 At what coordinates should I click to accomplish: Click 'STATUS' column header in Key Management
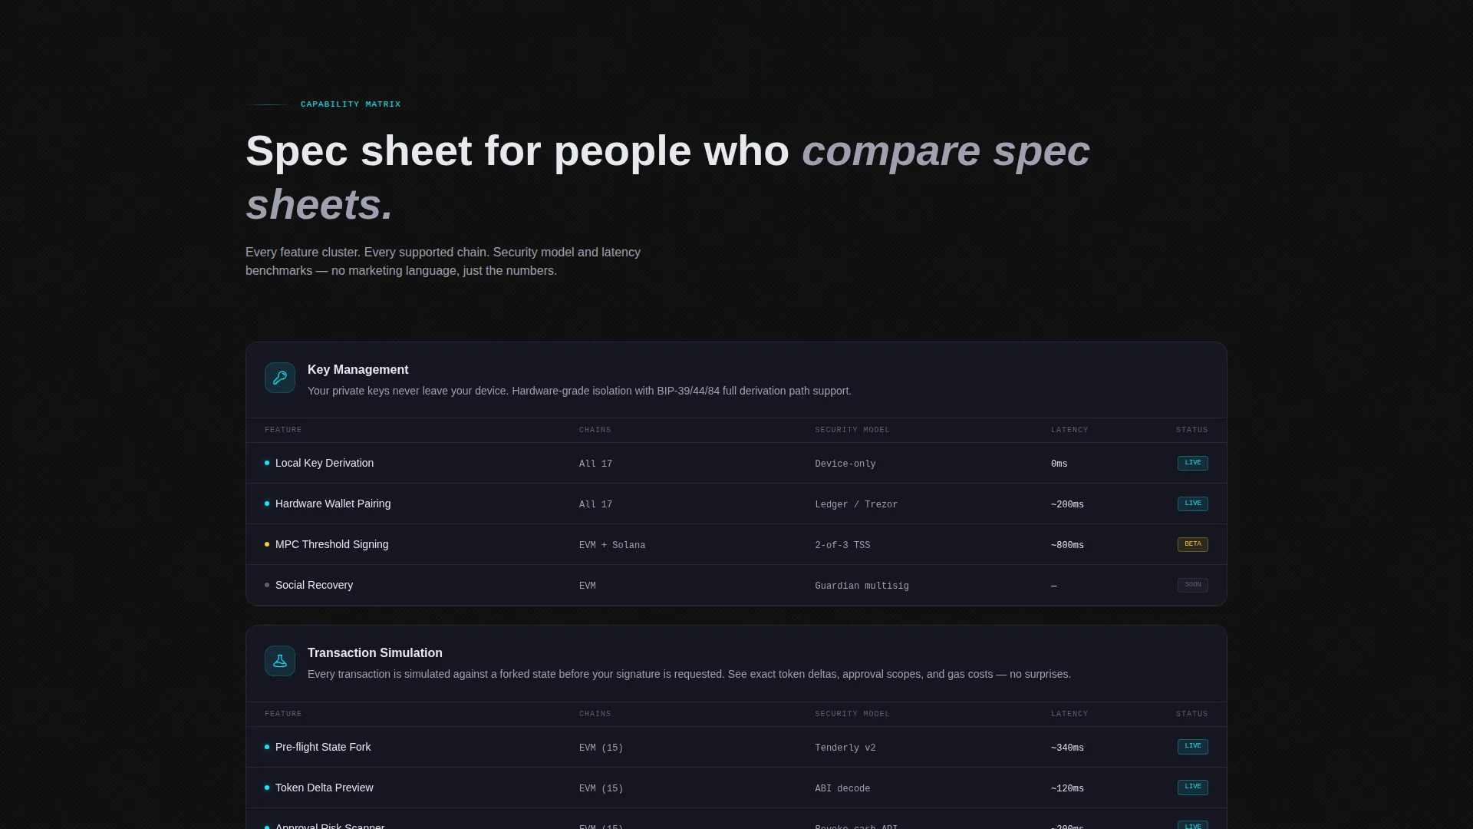(x=1192, y=430)
